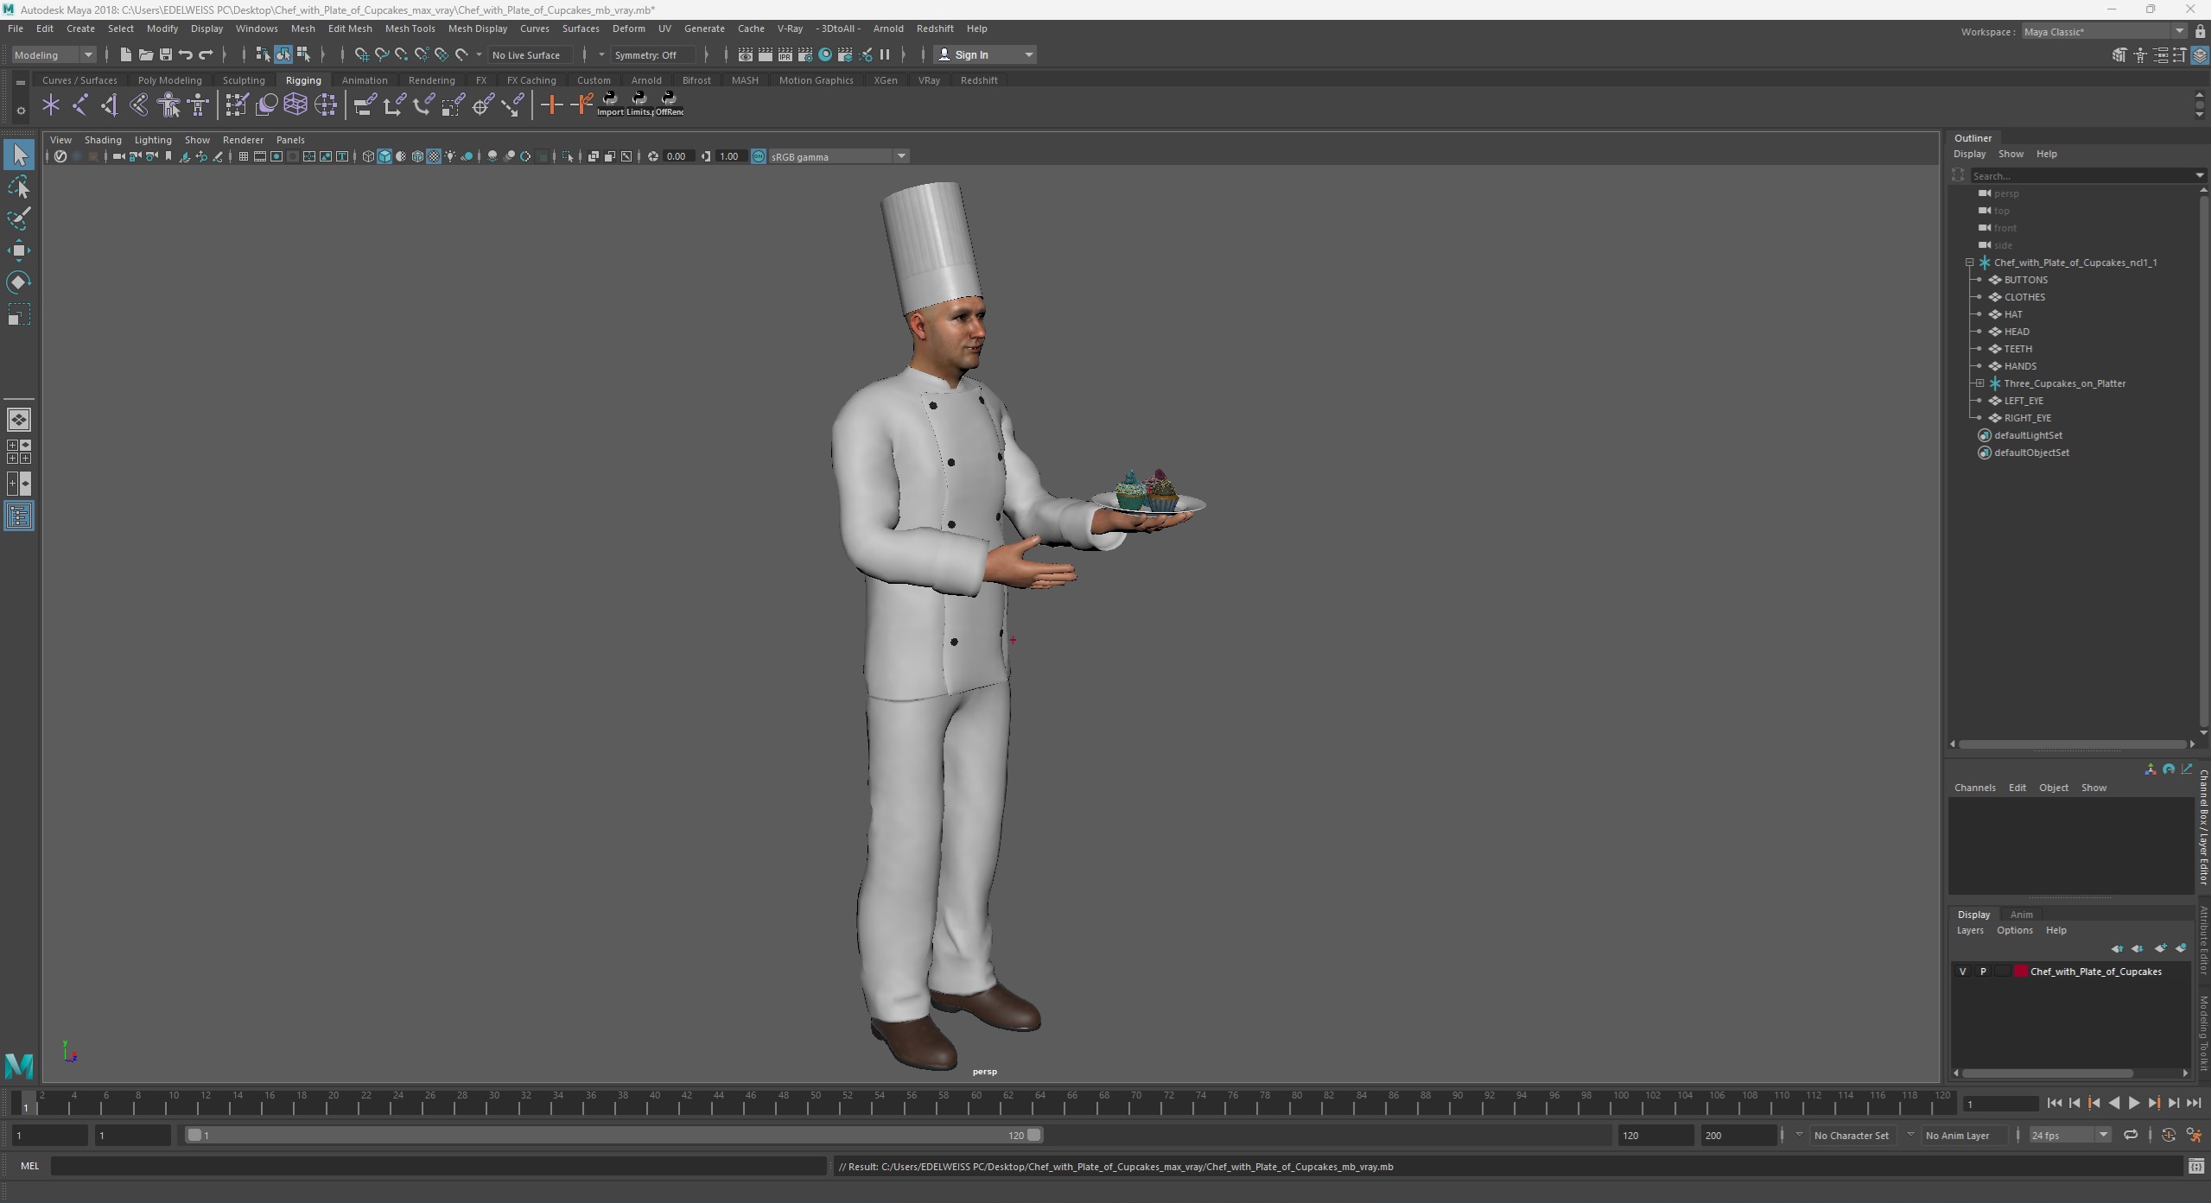Viewport: 2211px width, 1203px height.
Task: Select the Lasso tool in toolbox
Action: (x=19, y=187)
